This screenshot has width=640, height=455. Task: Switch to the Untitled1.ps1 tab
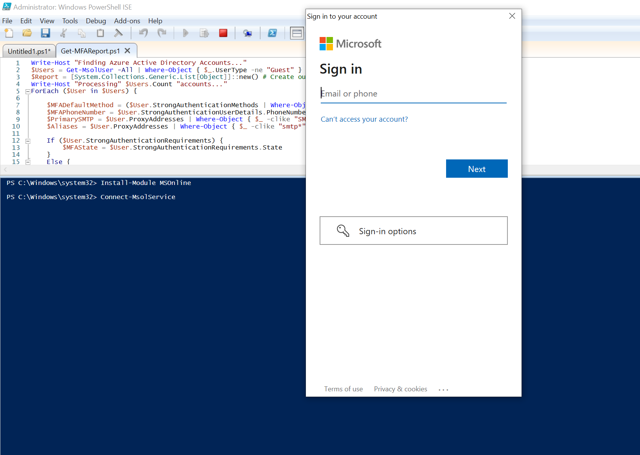pos(29,51)
